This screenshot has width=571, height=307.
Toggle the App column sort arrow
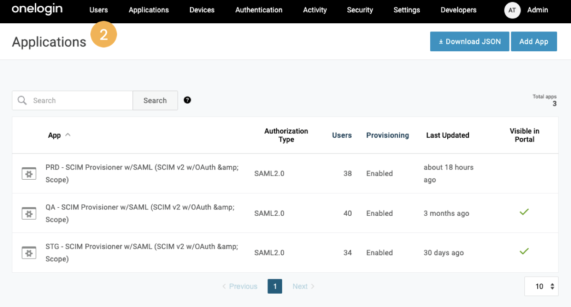tap(68, 135)
